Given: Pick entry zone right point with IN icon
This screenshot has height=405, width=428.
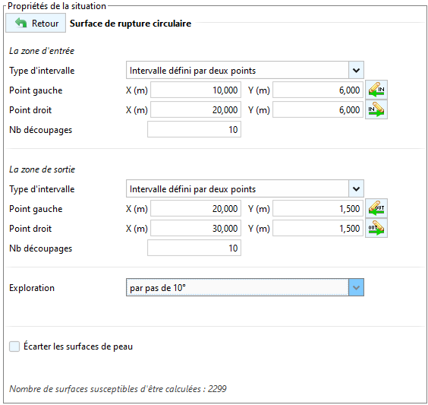Looking at the screenshot, I should tap(376, 109).
